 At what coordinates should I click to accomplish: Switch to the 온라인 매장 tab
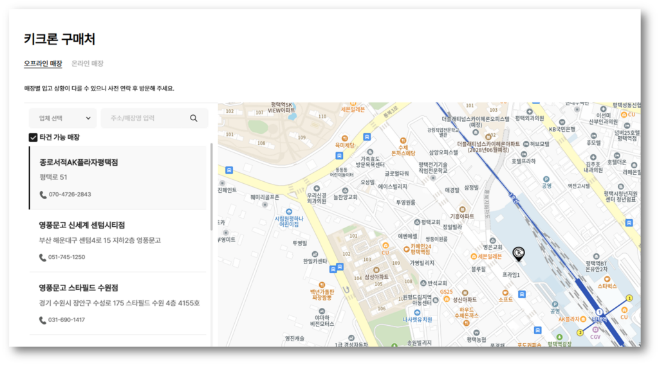pos(87,64)
